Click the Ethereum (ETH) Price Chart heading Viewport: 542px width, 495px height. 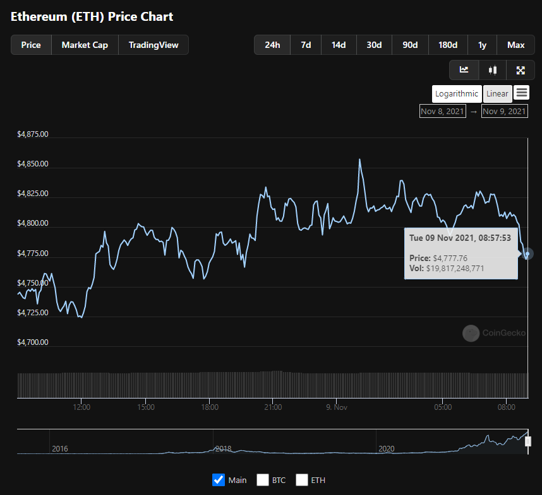[92, 16]
